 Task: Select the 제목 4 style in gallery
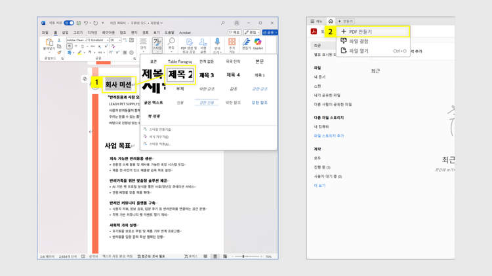pos(233,75)
